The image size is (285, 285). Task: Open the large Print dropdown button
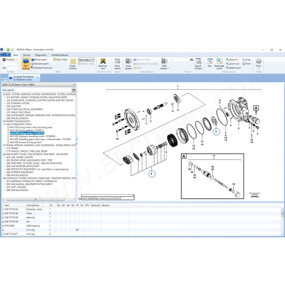pos(259,64)
